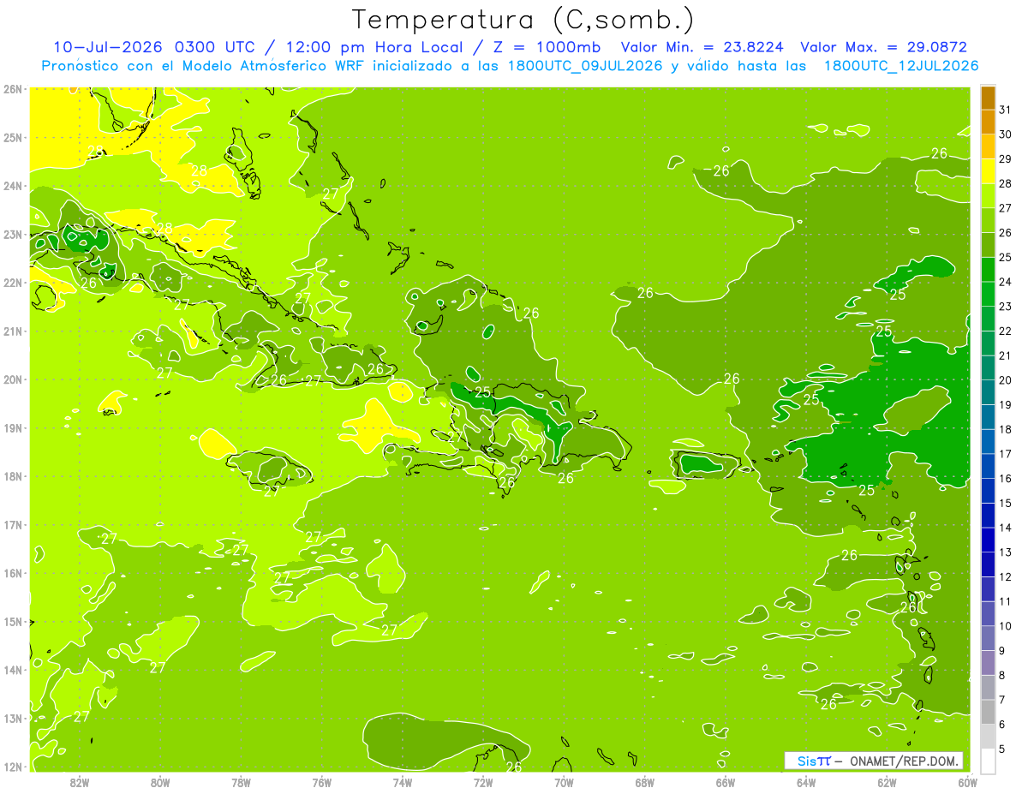
Task: Click the '66W' longitude axis label
Action: [x=726, y=782]
